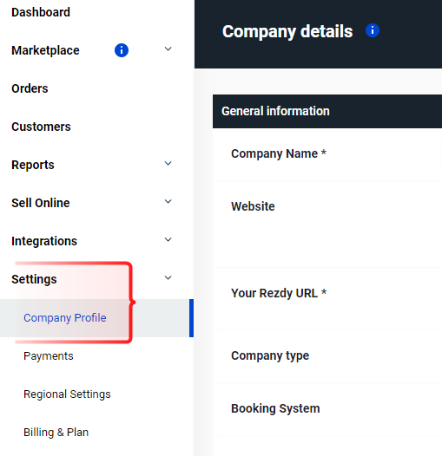Image resolution: width=442 pixels, height=456 pixels.
Task: Open Billing & Plan page
Action: point(56,432)
